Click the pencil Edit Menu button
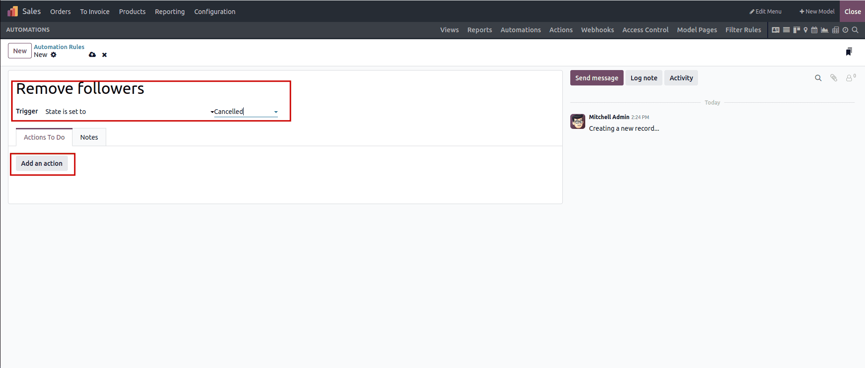 (765, 11)
